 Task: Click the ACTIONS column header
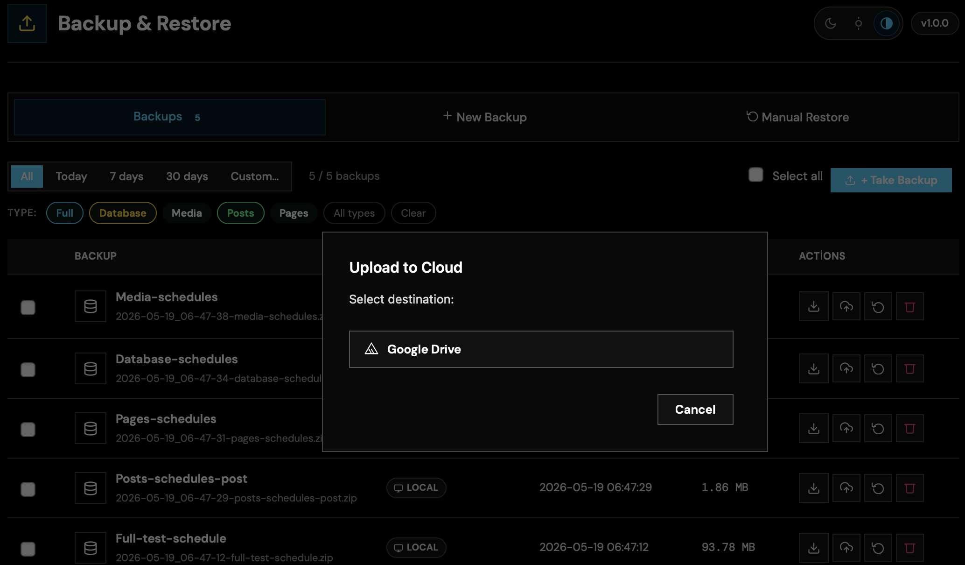[x=822, y=256]
